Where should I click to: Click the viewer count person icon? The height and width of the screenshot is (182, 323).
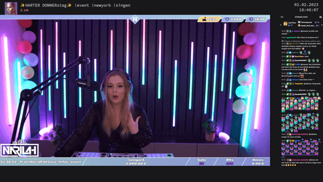(21, 10)
